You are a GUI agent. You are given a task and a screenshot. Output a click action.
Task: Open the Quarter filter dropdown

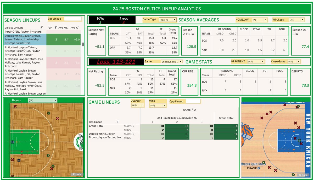point(138,105)
